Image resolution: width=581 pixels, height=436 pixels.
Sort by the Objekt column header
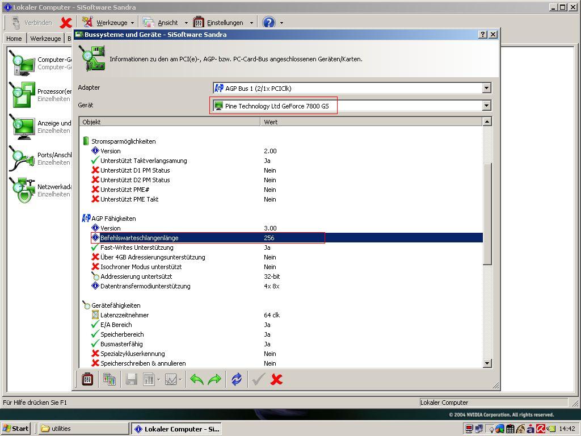(x=170, y=122)
